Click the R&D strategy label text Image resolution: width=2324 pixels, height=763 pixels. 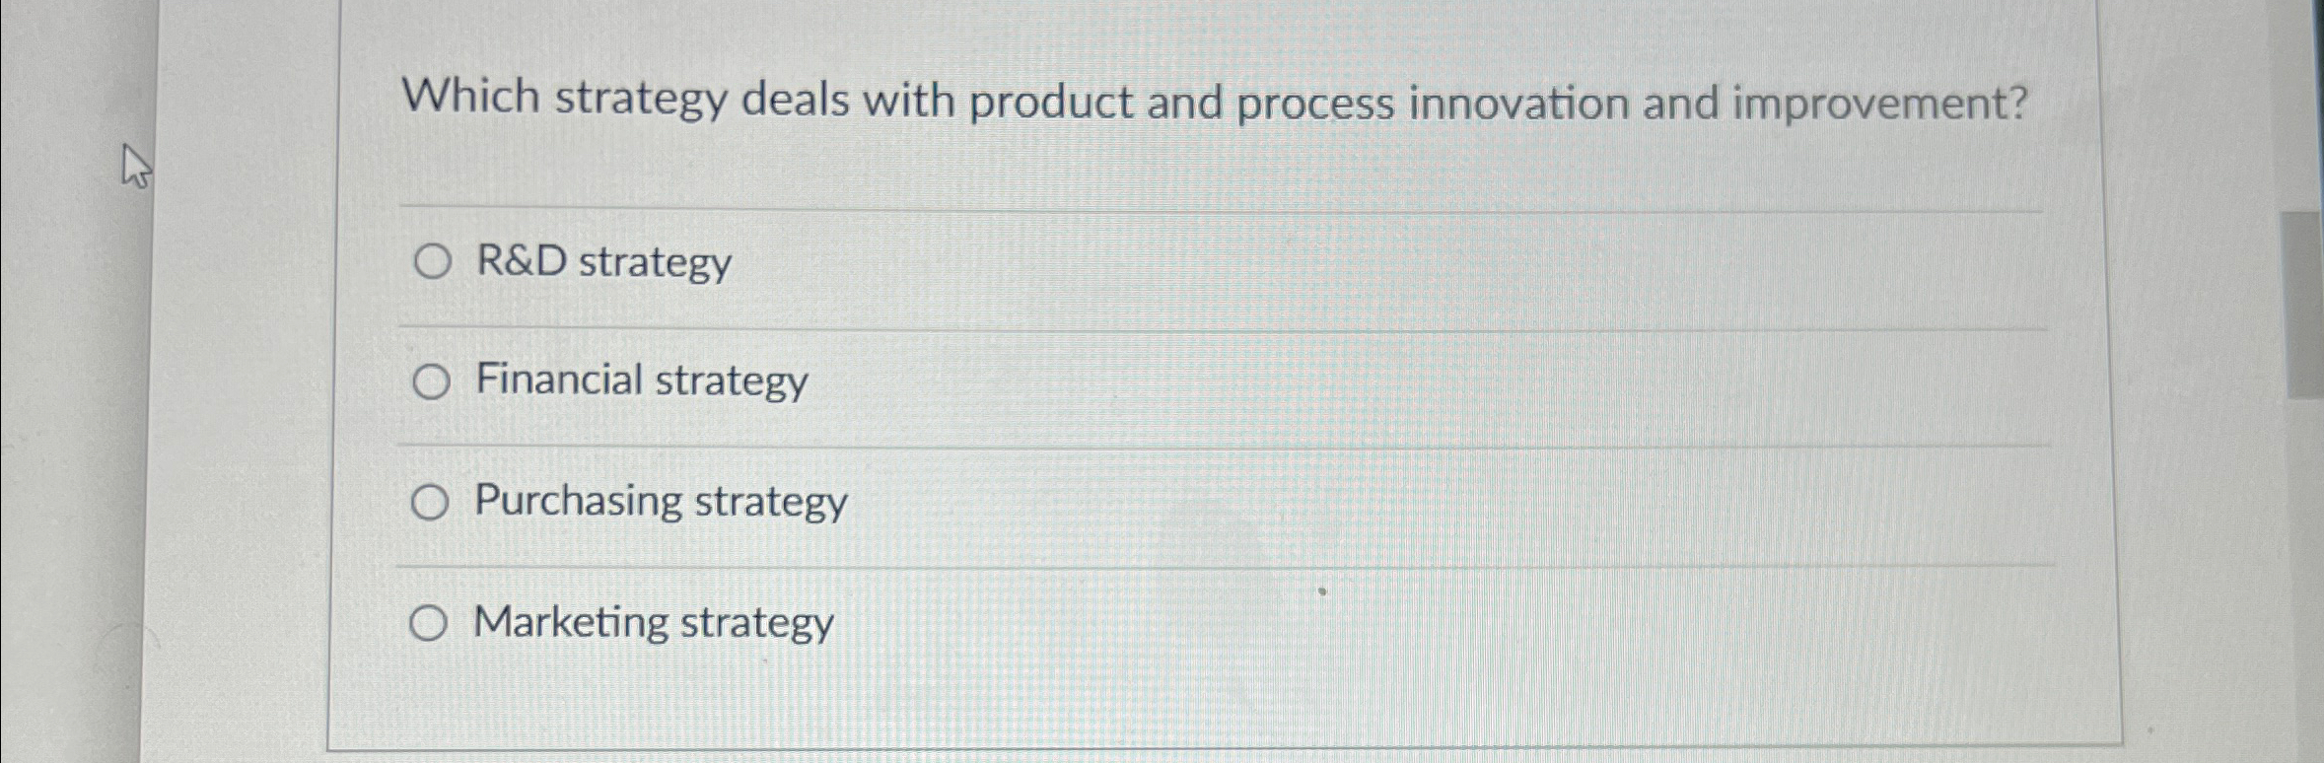pos(601,262)
